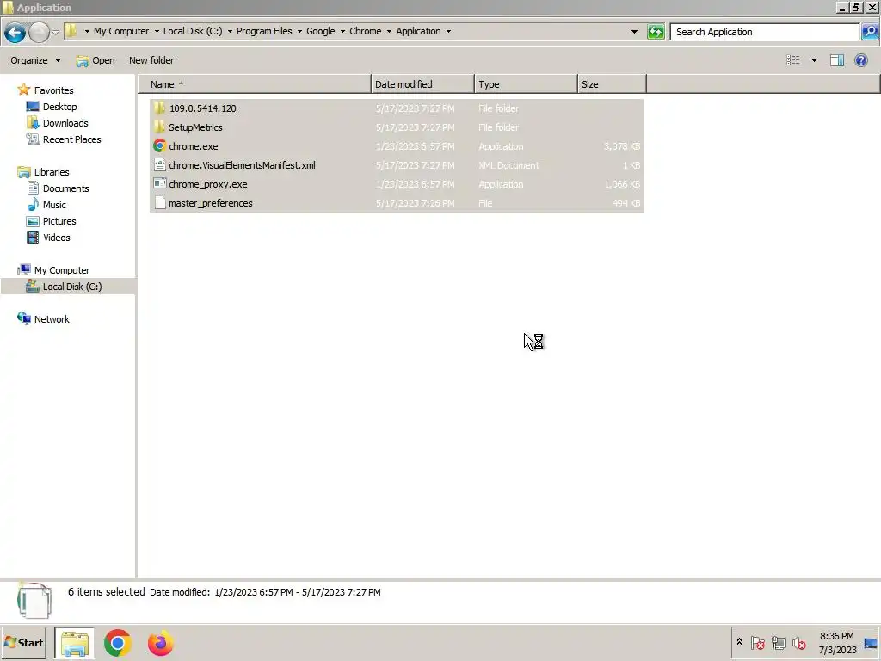Screen dimensions: 881x661
Task: Click the network tray icon
Action: [778, 642]
